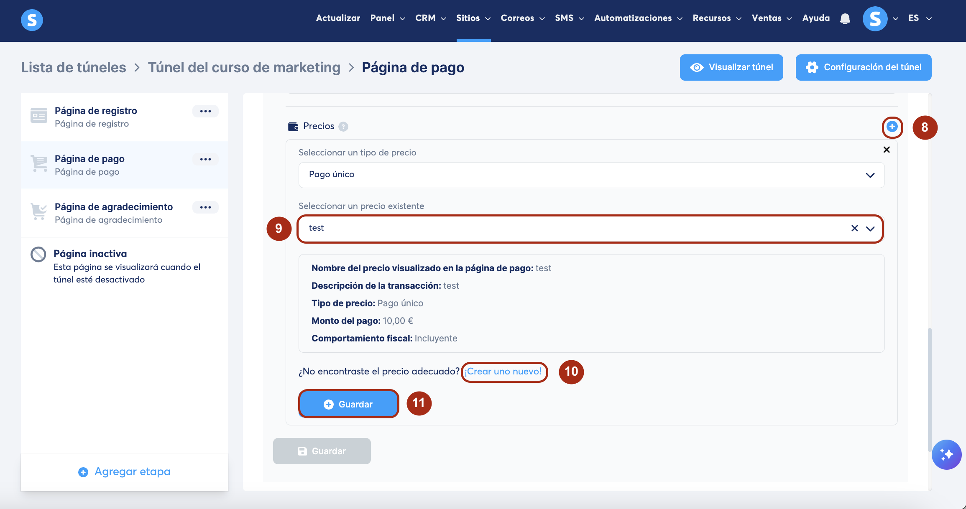This screenshot has height=509, width=966.
Task: Click the ¡Crear uno nuevo! link
Action: tap(503, 372)
